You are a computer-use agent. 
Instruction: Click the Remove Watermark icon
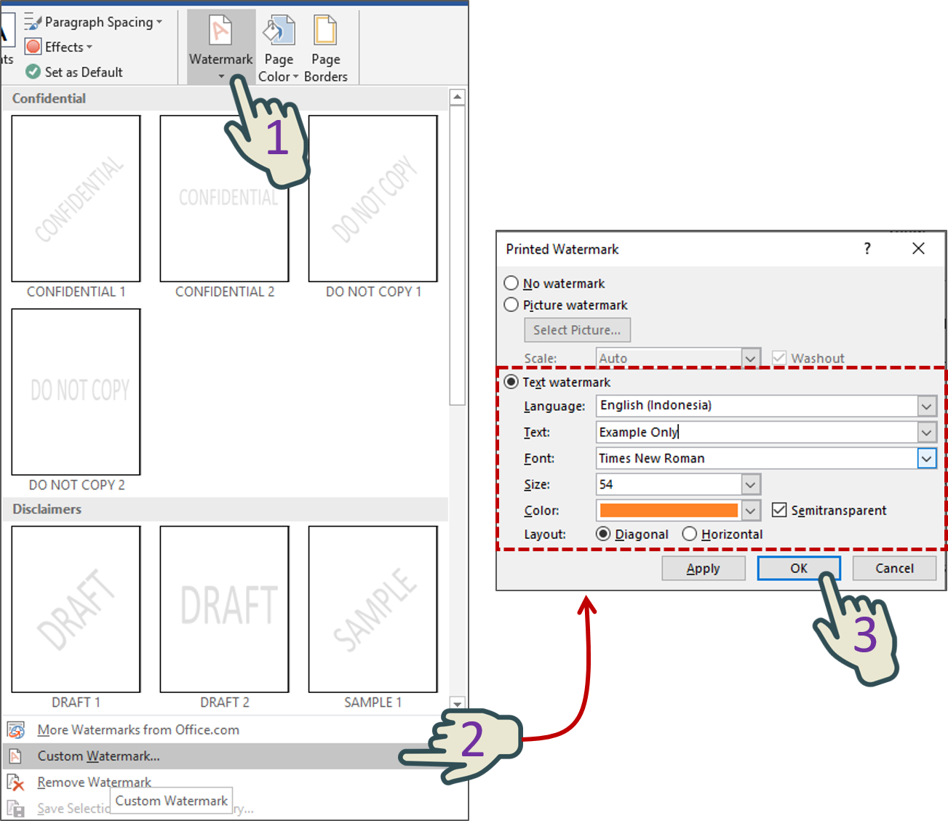pyautogui.click(x=16, y=782)
